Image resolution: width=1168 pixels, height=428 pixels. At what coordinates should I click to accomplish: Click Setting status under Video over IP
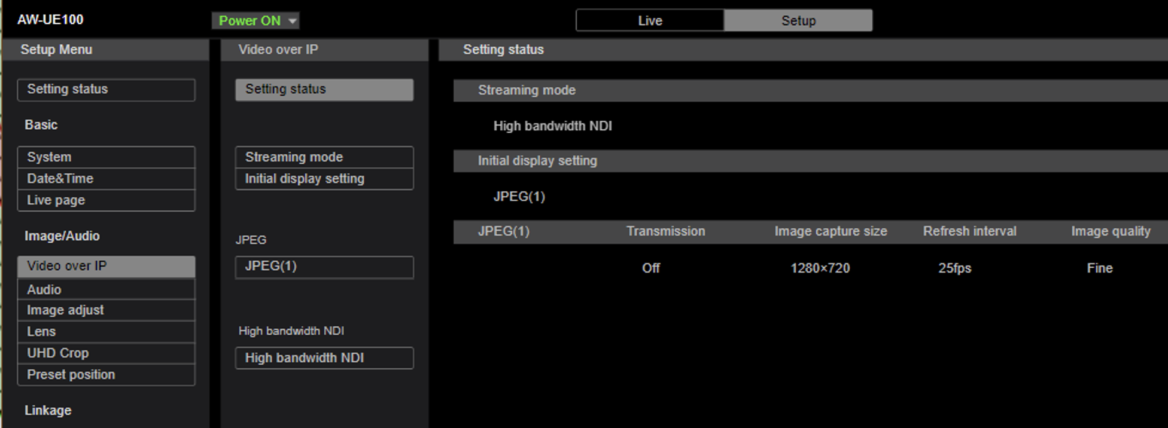(324, 90)
